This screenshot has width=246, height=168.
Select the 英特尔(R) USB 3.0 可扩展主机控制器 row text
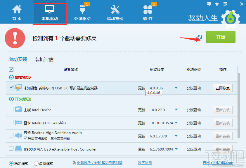[x=68, y=88]
